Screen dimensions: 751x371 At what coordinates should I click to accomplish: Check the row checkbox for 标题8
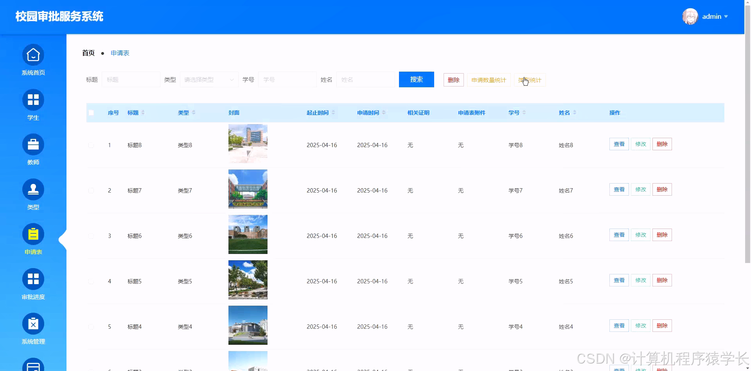point(91,145)
